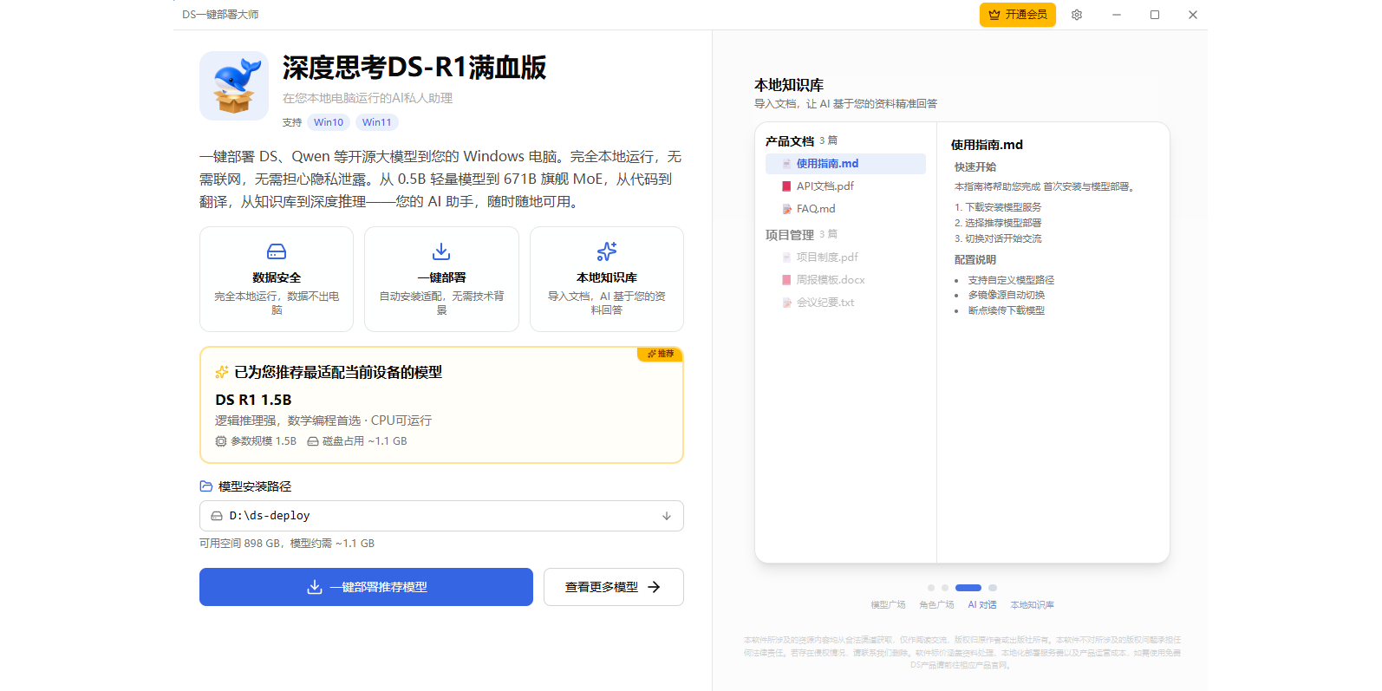The height and width of the screenshot is (691, 1382).
Task: Click file icon of API文档.pdf
Action: [786, 186]
